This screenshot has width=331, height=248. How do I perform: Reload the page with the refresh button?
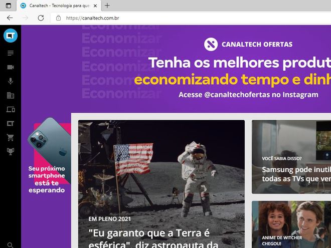(x=41, y=18)
